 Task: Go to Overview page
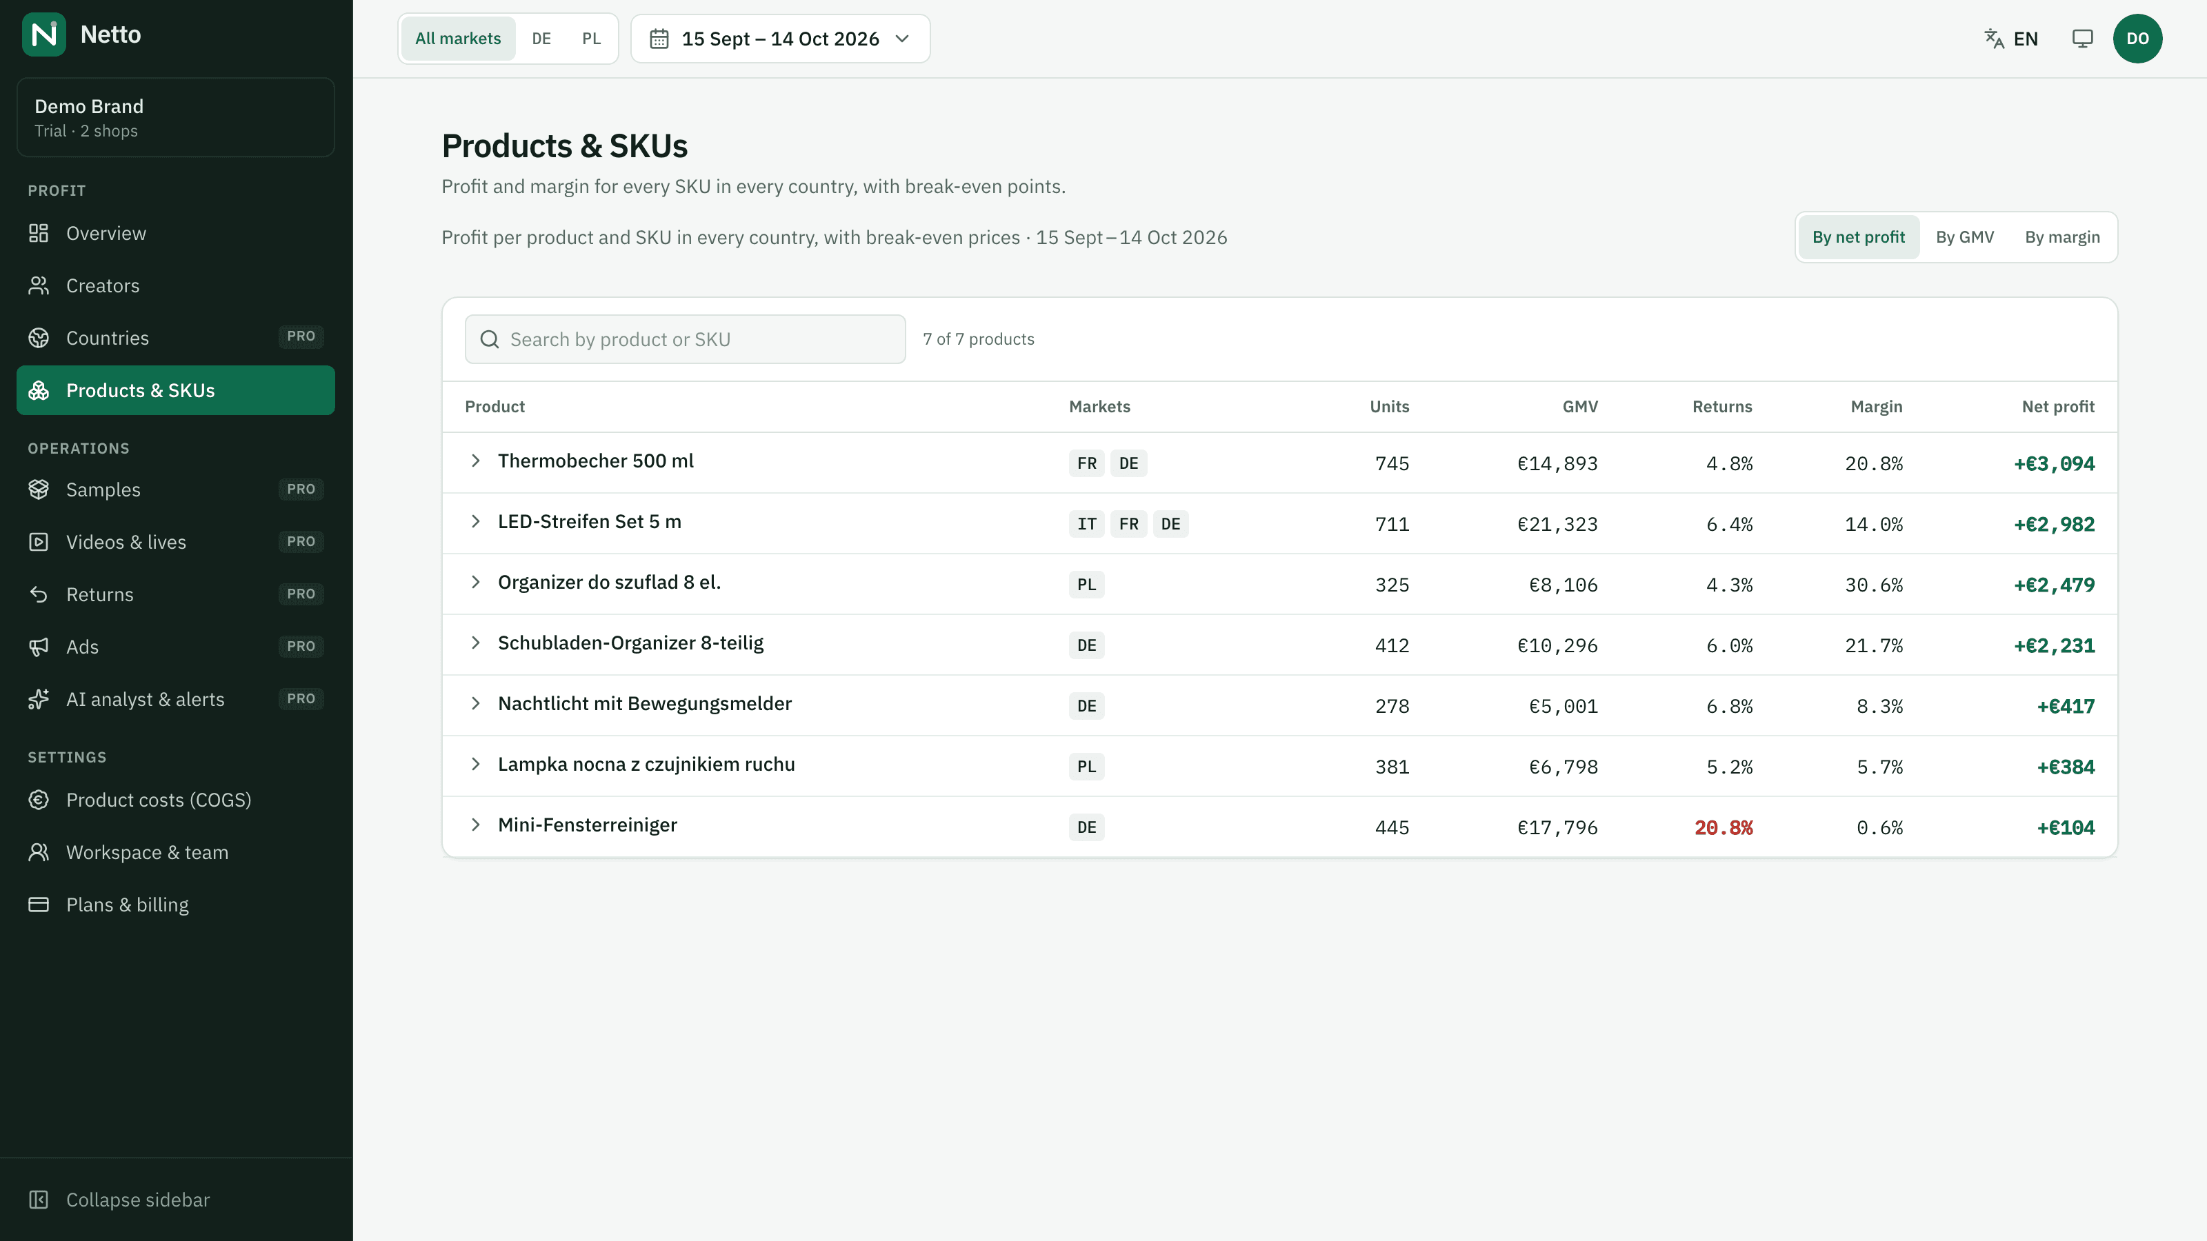[x=176, y=233]
